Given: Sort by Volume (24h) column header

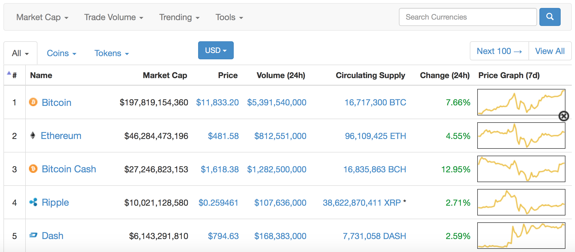Looking at the screenshot, I should coord(281,75).
